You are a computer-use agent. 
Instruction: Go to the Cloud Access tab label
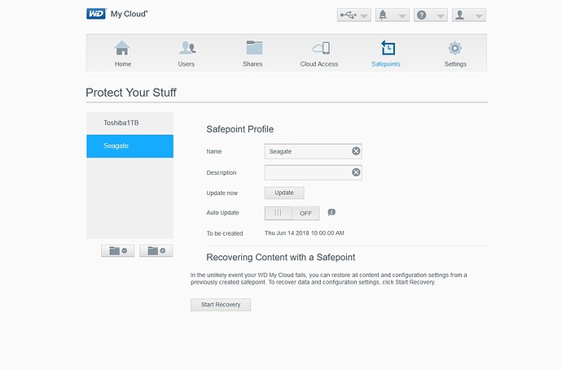319,64
